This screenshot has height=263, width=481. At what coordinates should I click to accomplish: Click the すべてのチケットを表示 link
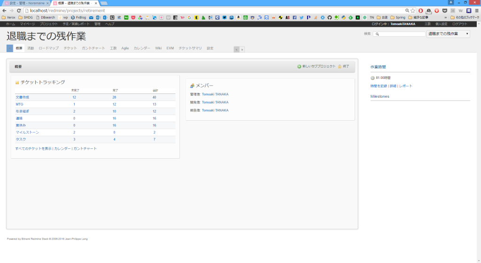(33, 148)
